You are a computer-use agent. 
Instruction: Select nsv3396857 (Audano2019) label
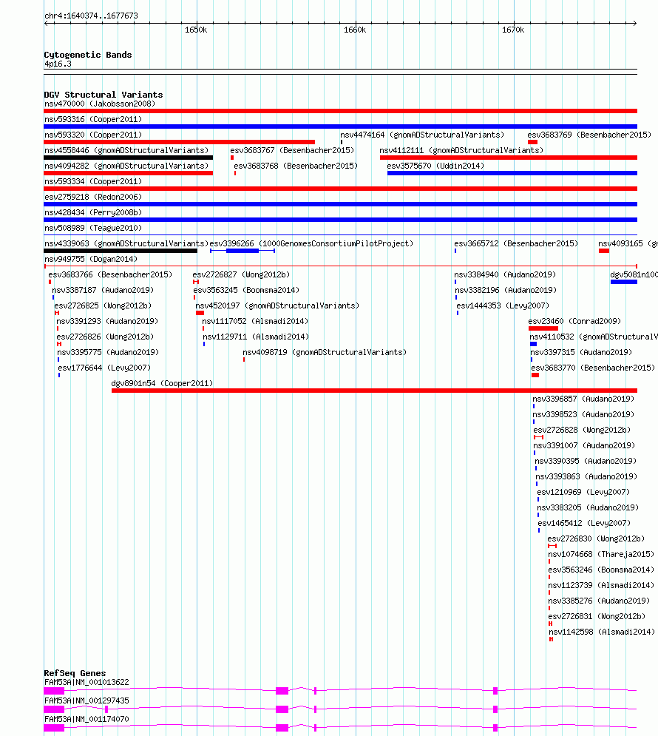point(583,398)
